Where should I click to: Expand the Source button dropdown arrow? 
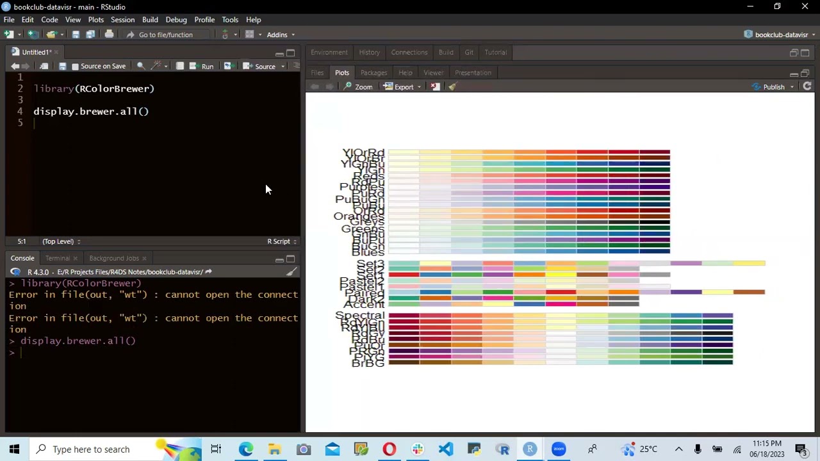tap(283, 67)
